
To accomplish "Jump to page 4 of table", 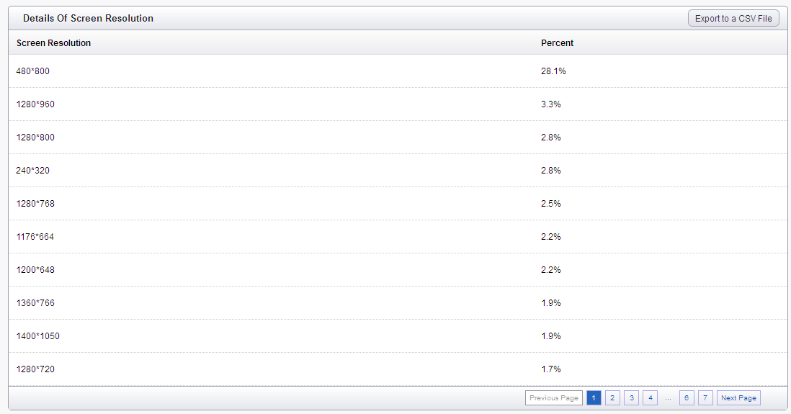I will [x=650, y=398].
